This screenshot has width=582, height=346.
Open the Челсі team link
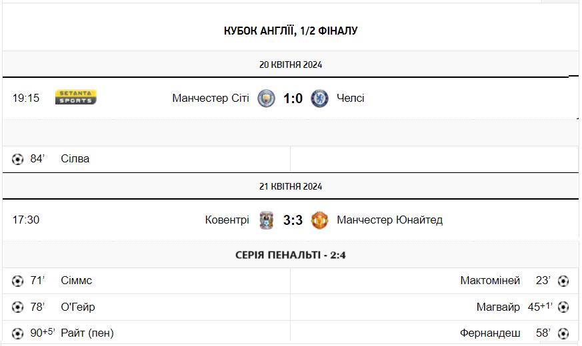click(351, 98)
